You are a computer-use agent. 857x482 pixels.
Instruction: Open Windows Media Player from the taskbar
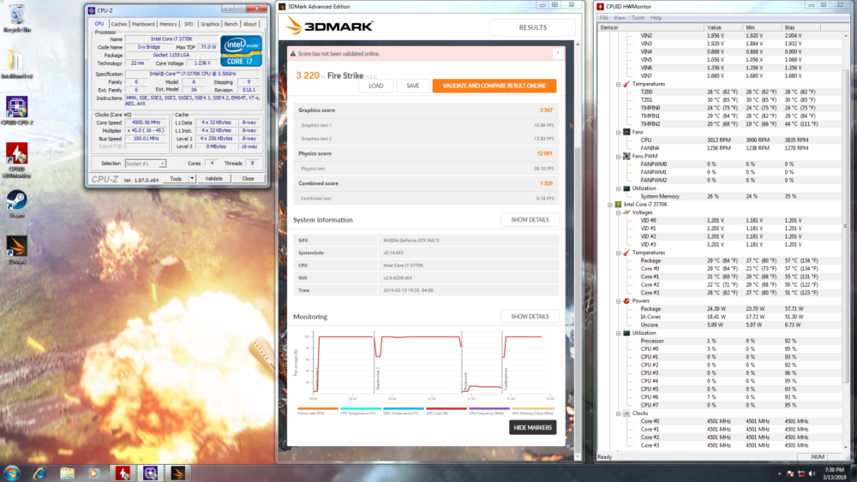(x=94, y=473)
